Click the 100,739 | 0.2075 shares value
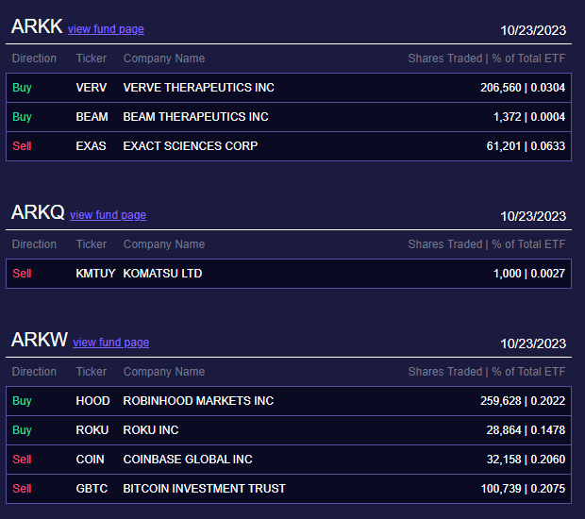585x519 pixels. click(523, 489)
